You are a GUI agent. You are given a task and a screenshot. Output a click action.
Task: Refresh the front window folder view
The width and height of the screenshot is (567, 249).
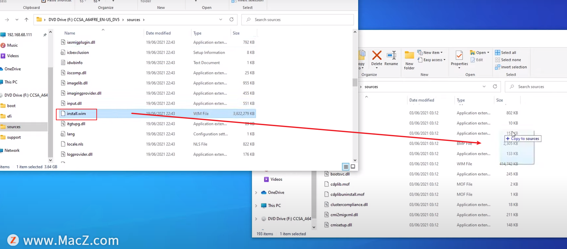click(x=232, y=19)
